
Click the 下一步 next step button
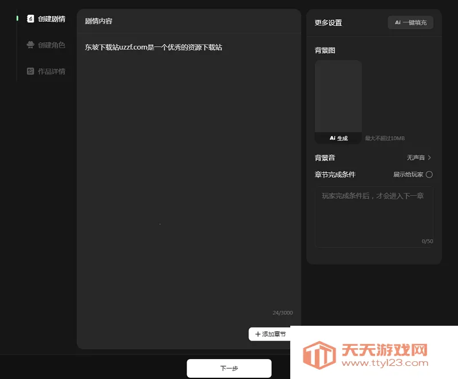click(229, 368)
